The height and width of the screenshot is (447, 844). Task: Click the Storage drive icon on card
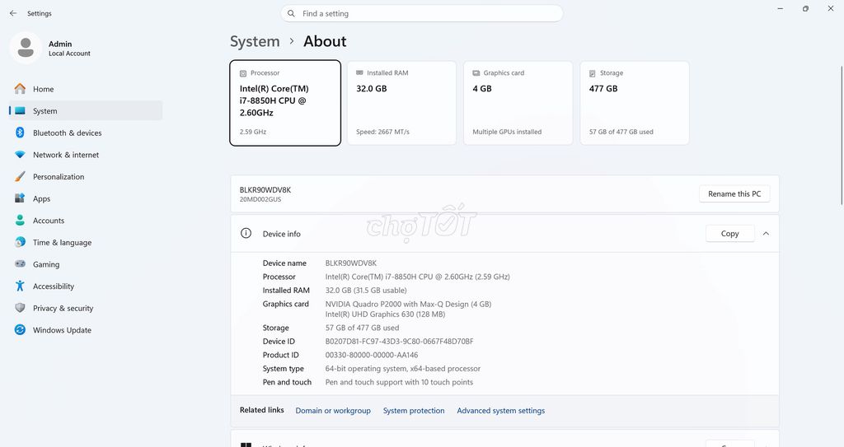pyautogui.click(x=592, y=73)
